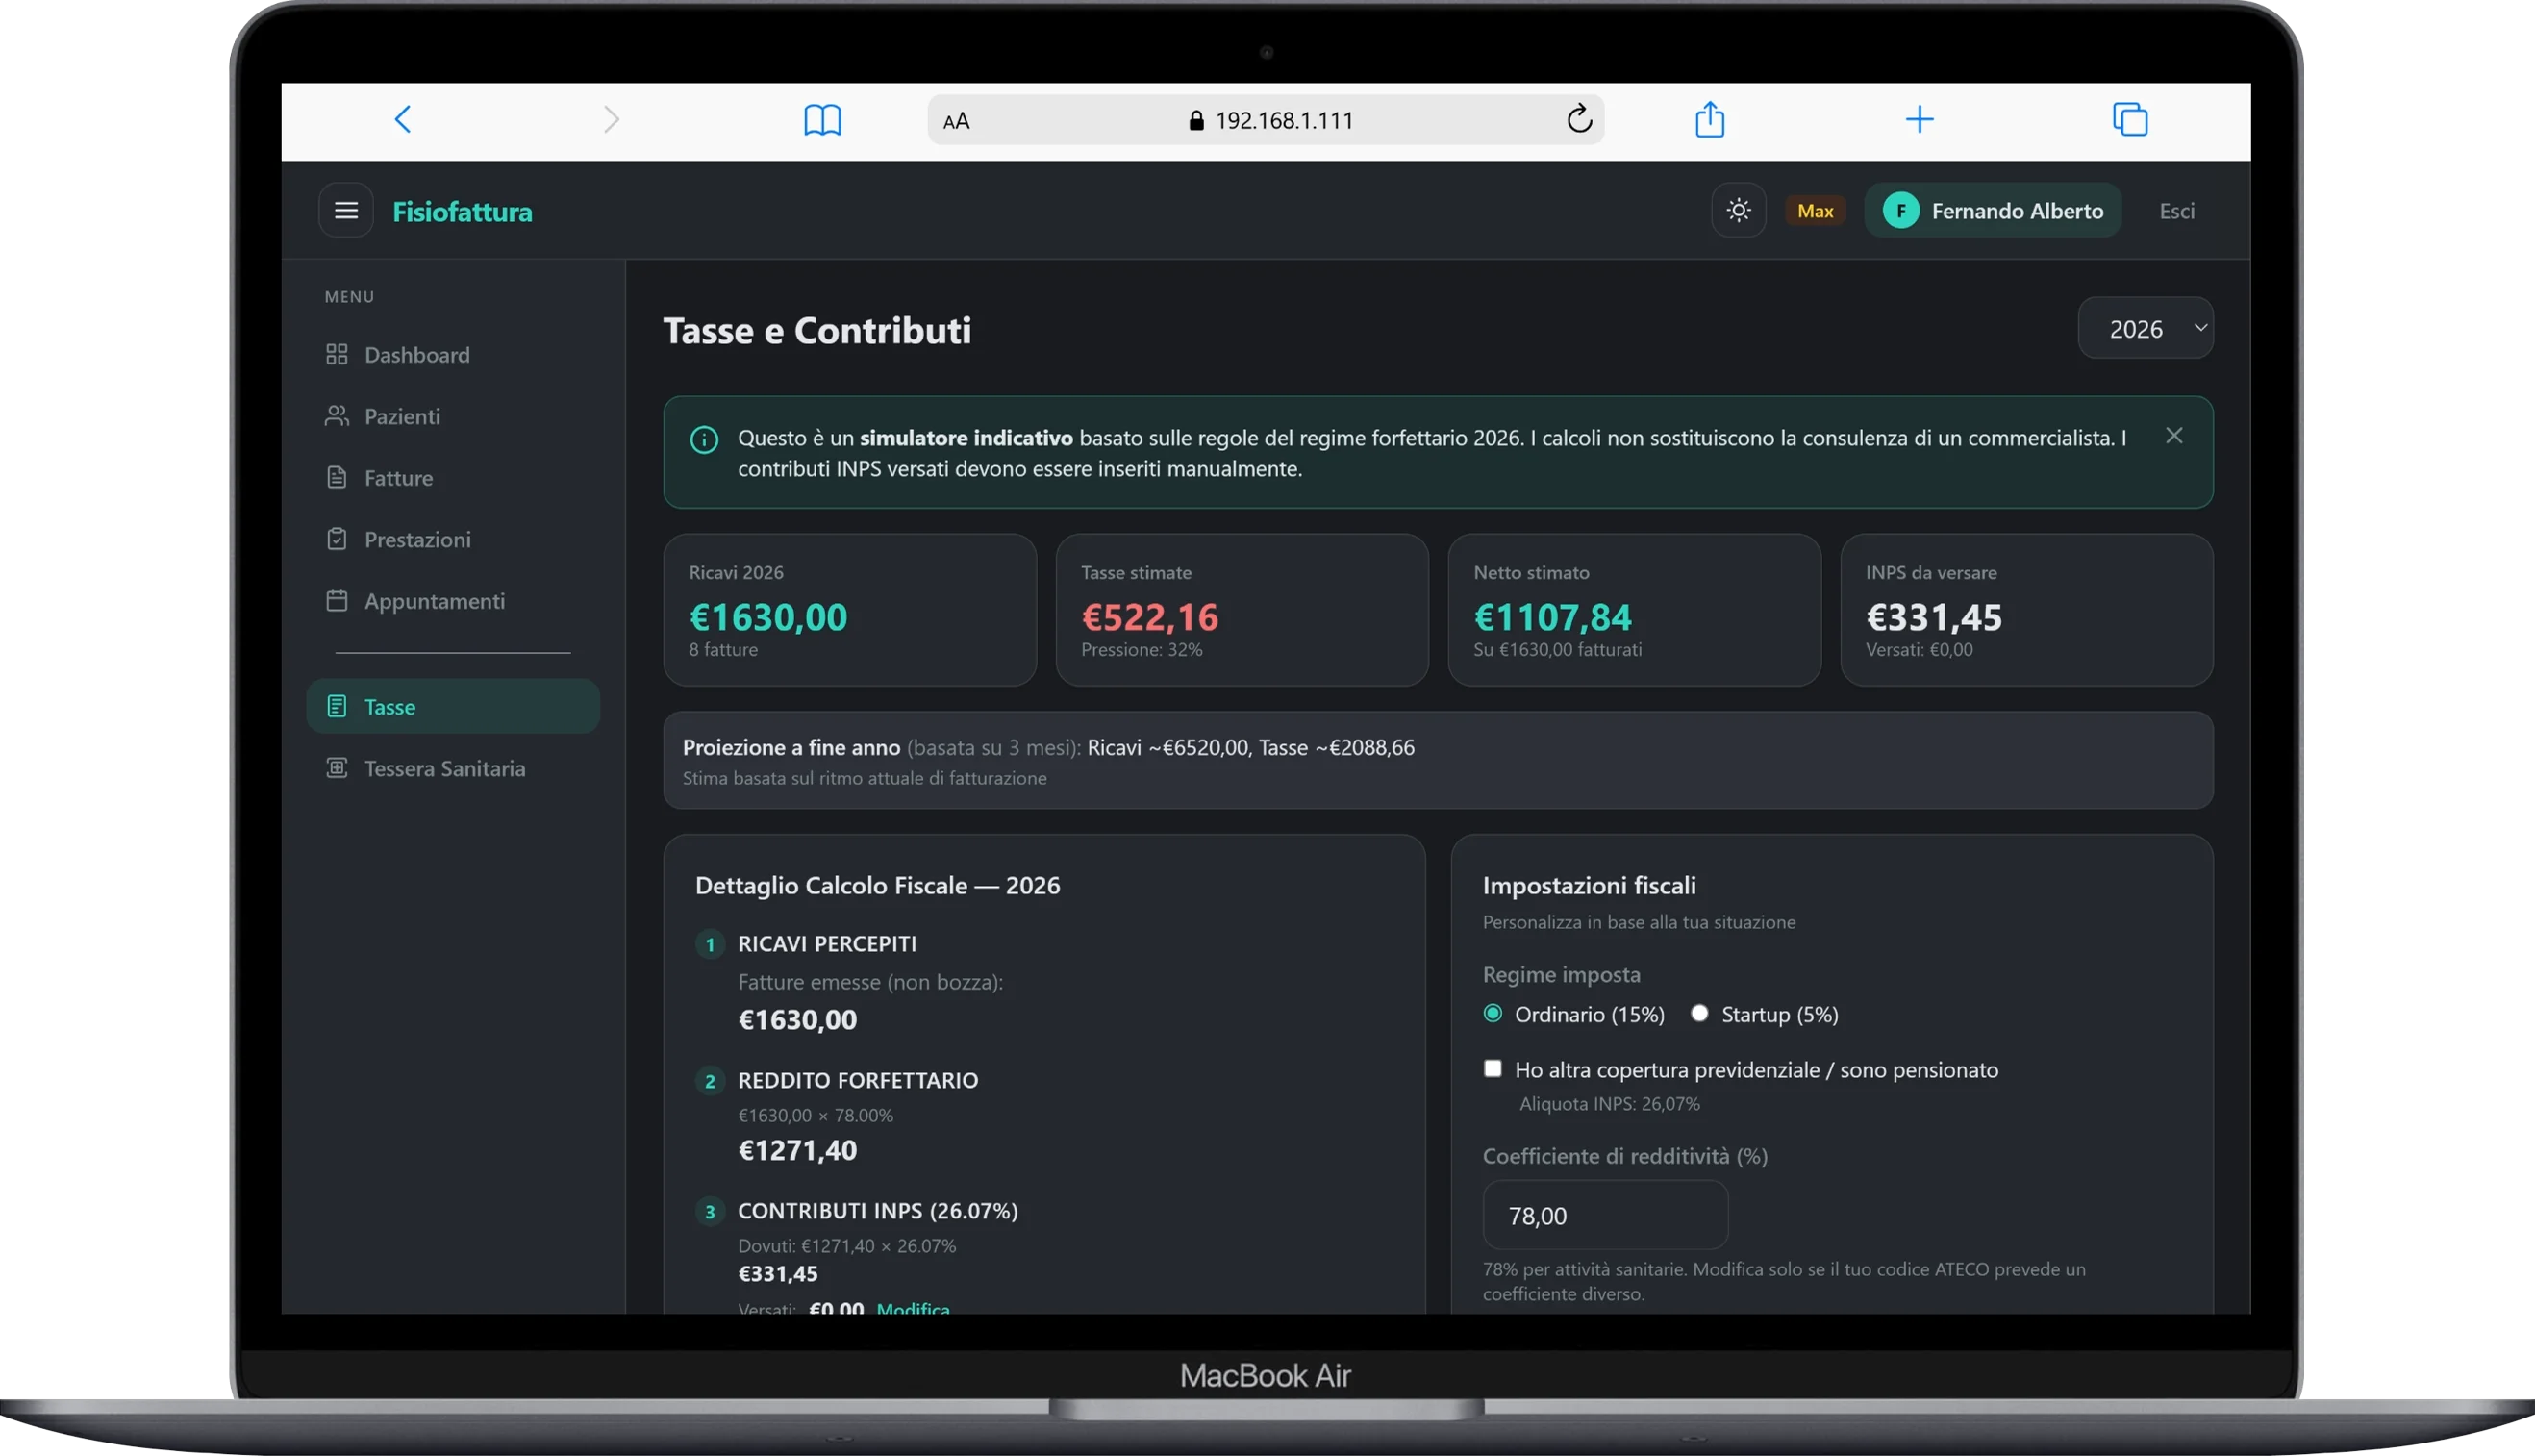Open Safari bookmarks book icon
Viewport: 2535px width, 1456px height.
(x=822, y=120)
